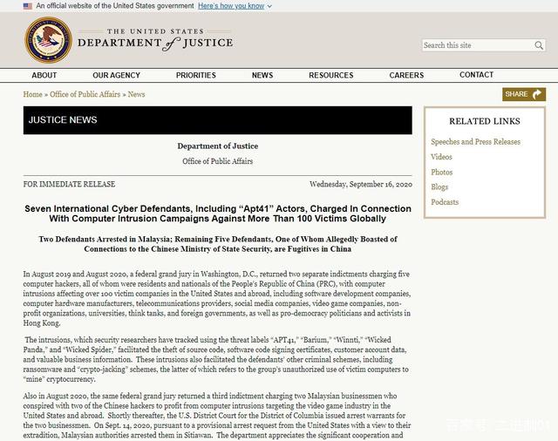Open the ABOUT menu
The height and width of the screenshot is (441, 558).
click(x=44, y=76)
